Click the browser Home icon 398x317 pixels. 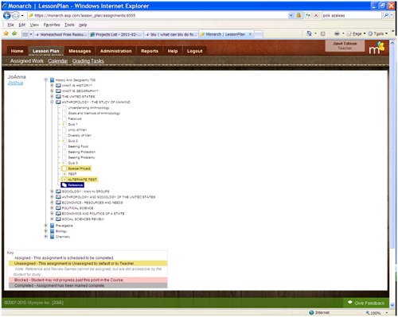(309, 33)
